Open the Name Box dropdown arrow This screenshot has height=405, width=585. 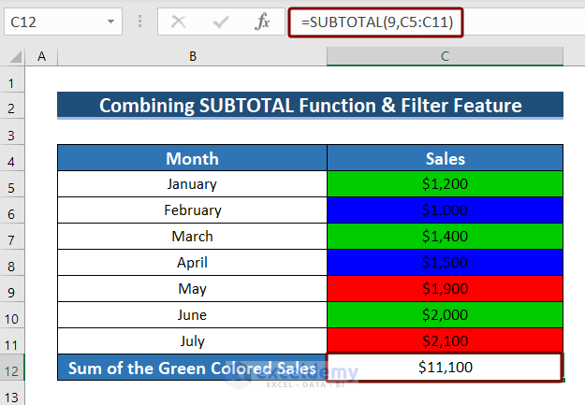[x=110, y=21]
